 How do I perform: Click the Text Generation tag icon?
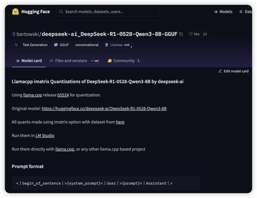click(16, 45)
